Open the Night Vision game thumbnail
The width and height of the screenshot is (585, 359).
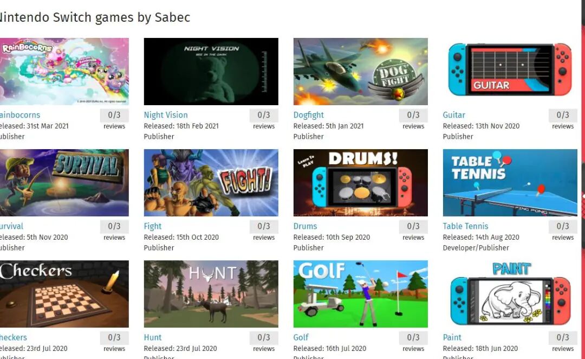pos(211,72)
